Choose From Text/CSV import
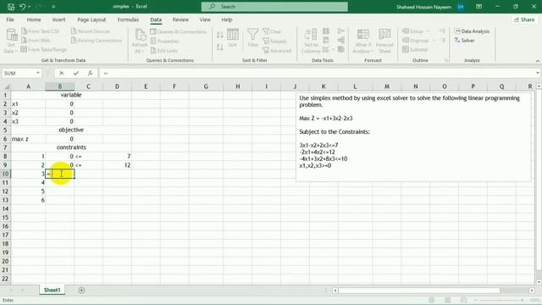 pos(40,31)
